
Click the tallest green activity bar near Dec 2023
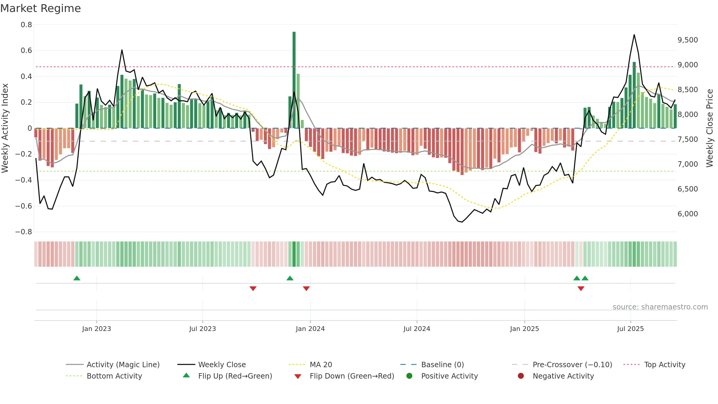[294, 80]
